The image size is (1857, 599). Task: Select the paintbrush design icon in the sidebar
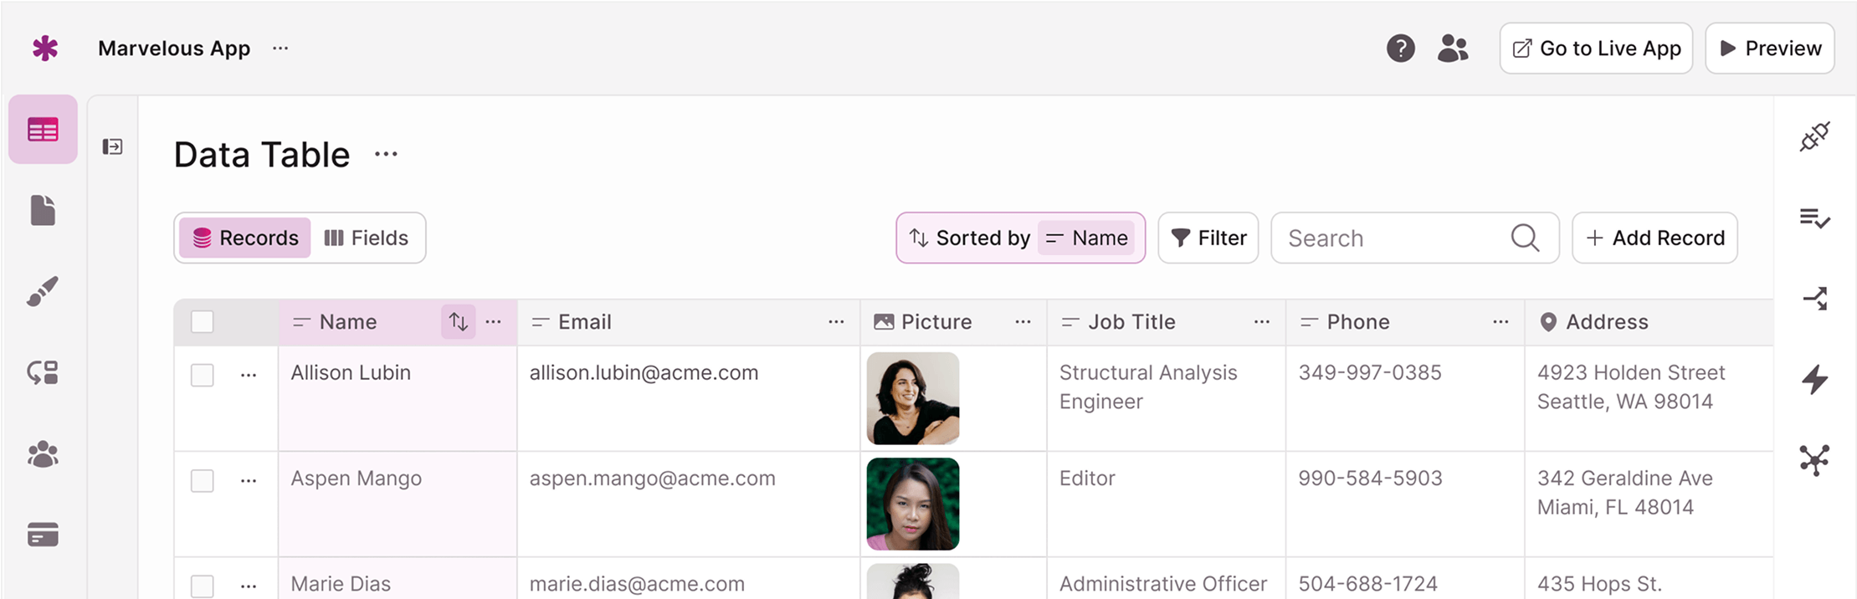[x=43, y=291]
